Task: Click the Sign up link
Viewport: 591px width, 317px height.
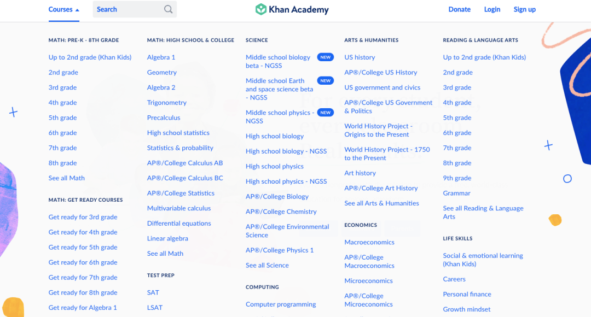Action: (x=524, y=9)
